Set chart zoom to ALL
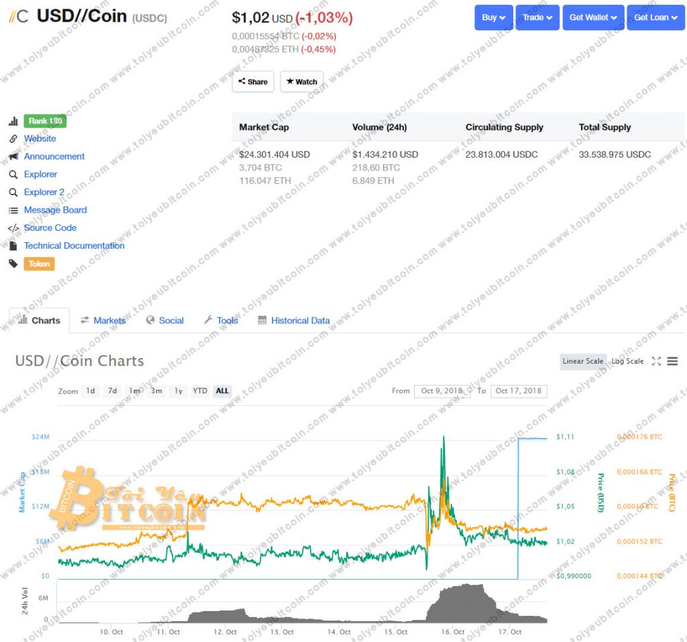 click(222, 391)
